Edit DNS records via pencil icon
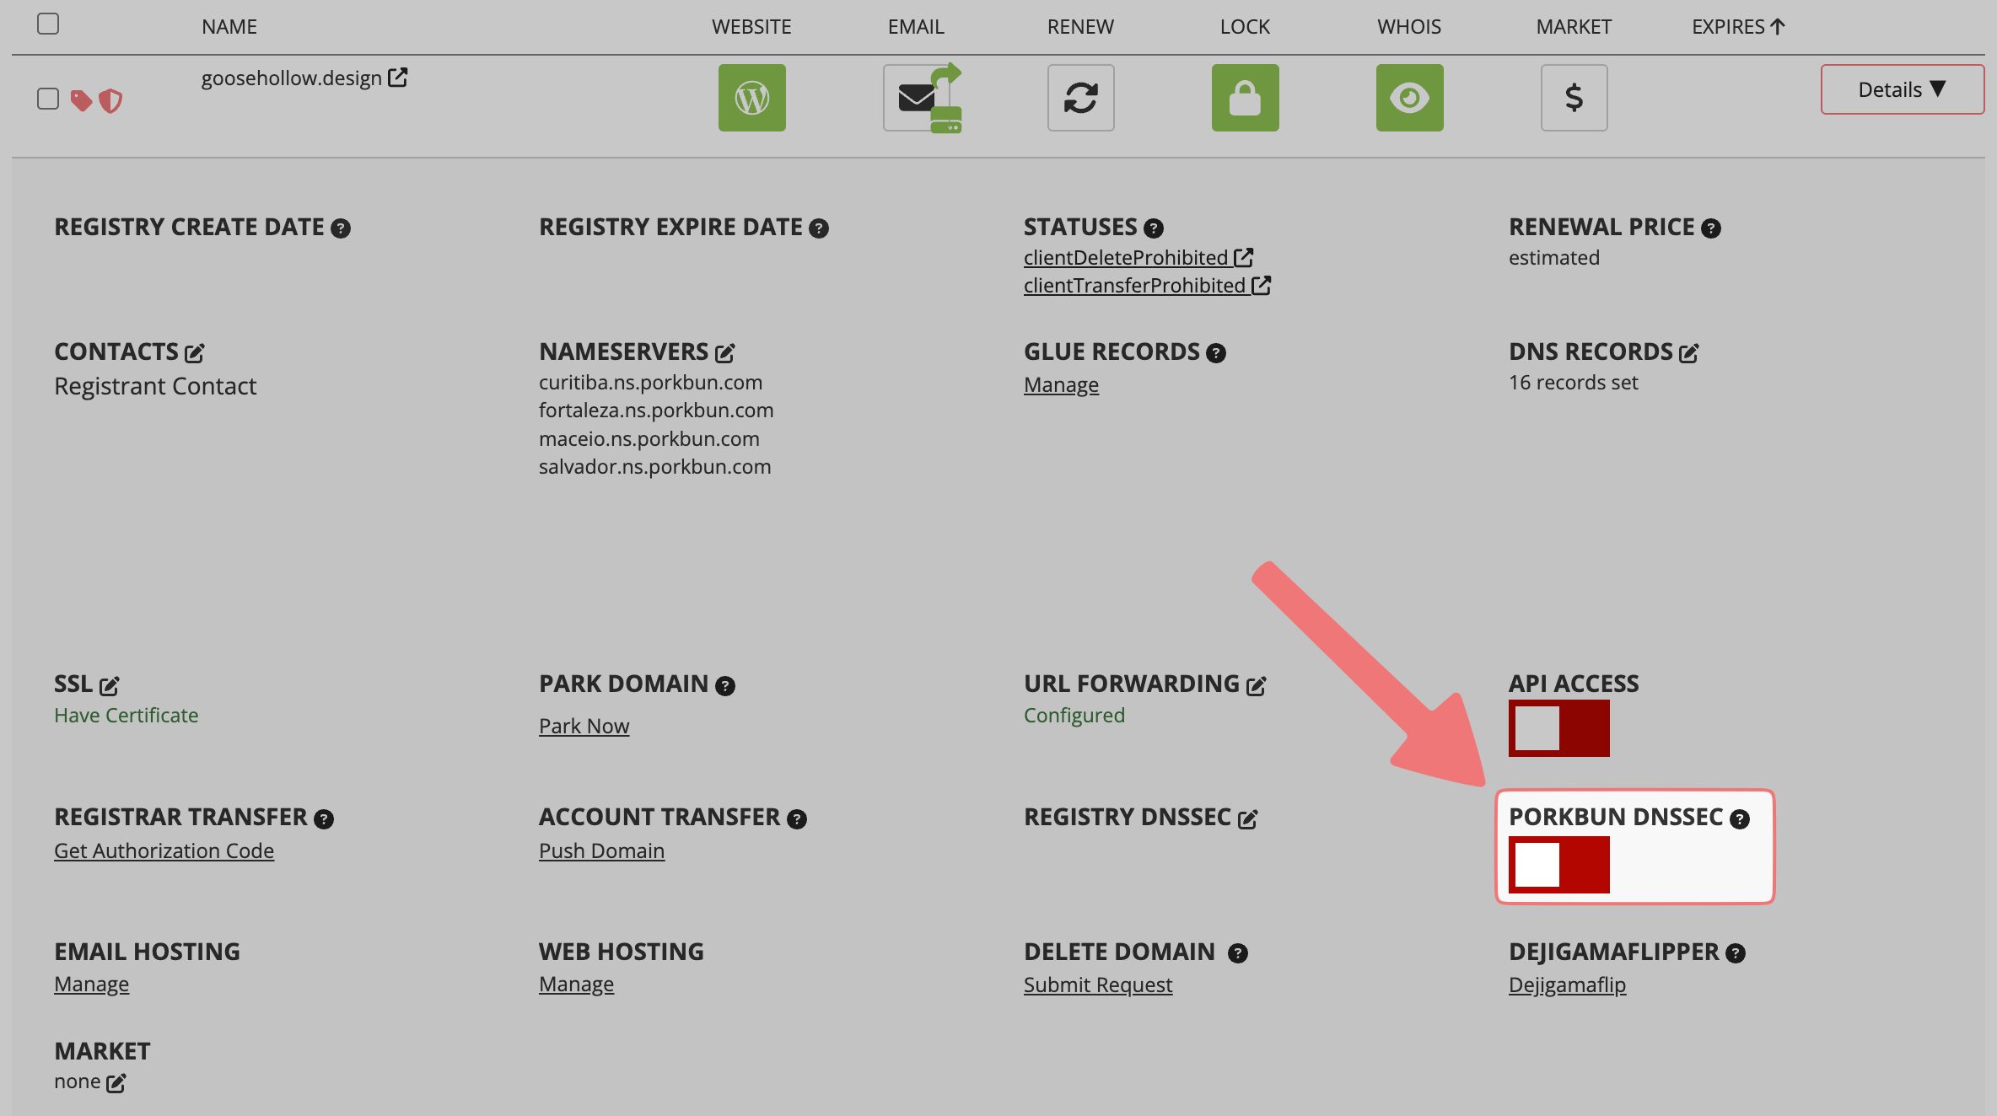Viewport: 1997px width, 1116px height. point(1688,352)
